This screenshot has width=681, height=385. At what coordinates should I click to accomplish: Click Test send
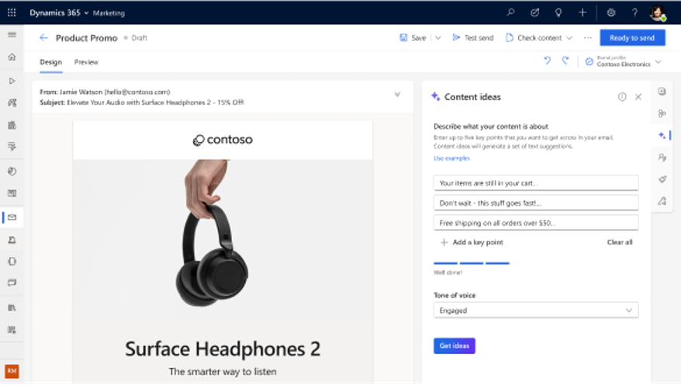click(x=473, y=38)
